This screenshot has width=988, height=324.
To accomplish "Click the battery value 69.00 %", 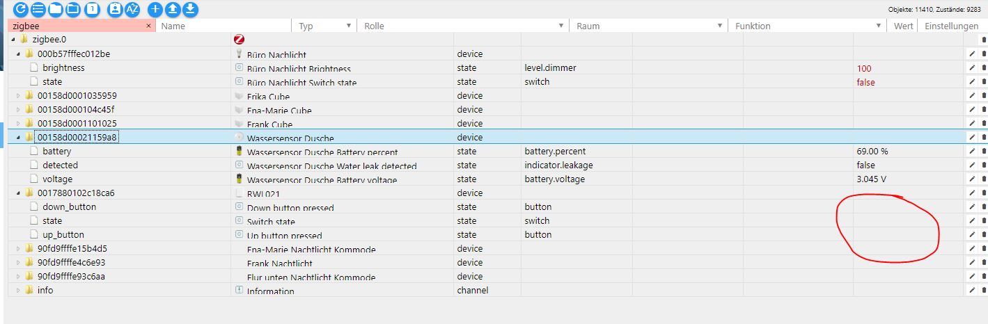I will (x=872, y=152).
